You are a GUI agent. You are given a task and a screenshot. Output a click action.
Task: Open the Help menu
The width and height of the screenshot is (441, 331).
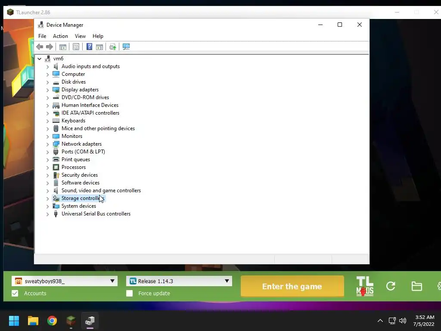(x=98, y=36)
